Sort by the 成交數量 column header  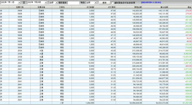[83, 7]
